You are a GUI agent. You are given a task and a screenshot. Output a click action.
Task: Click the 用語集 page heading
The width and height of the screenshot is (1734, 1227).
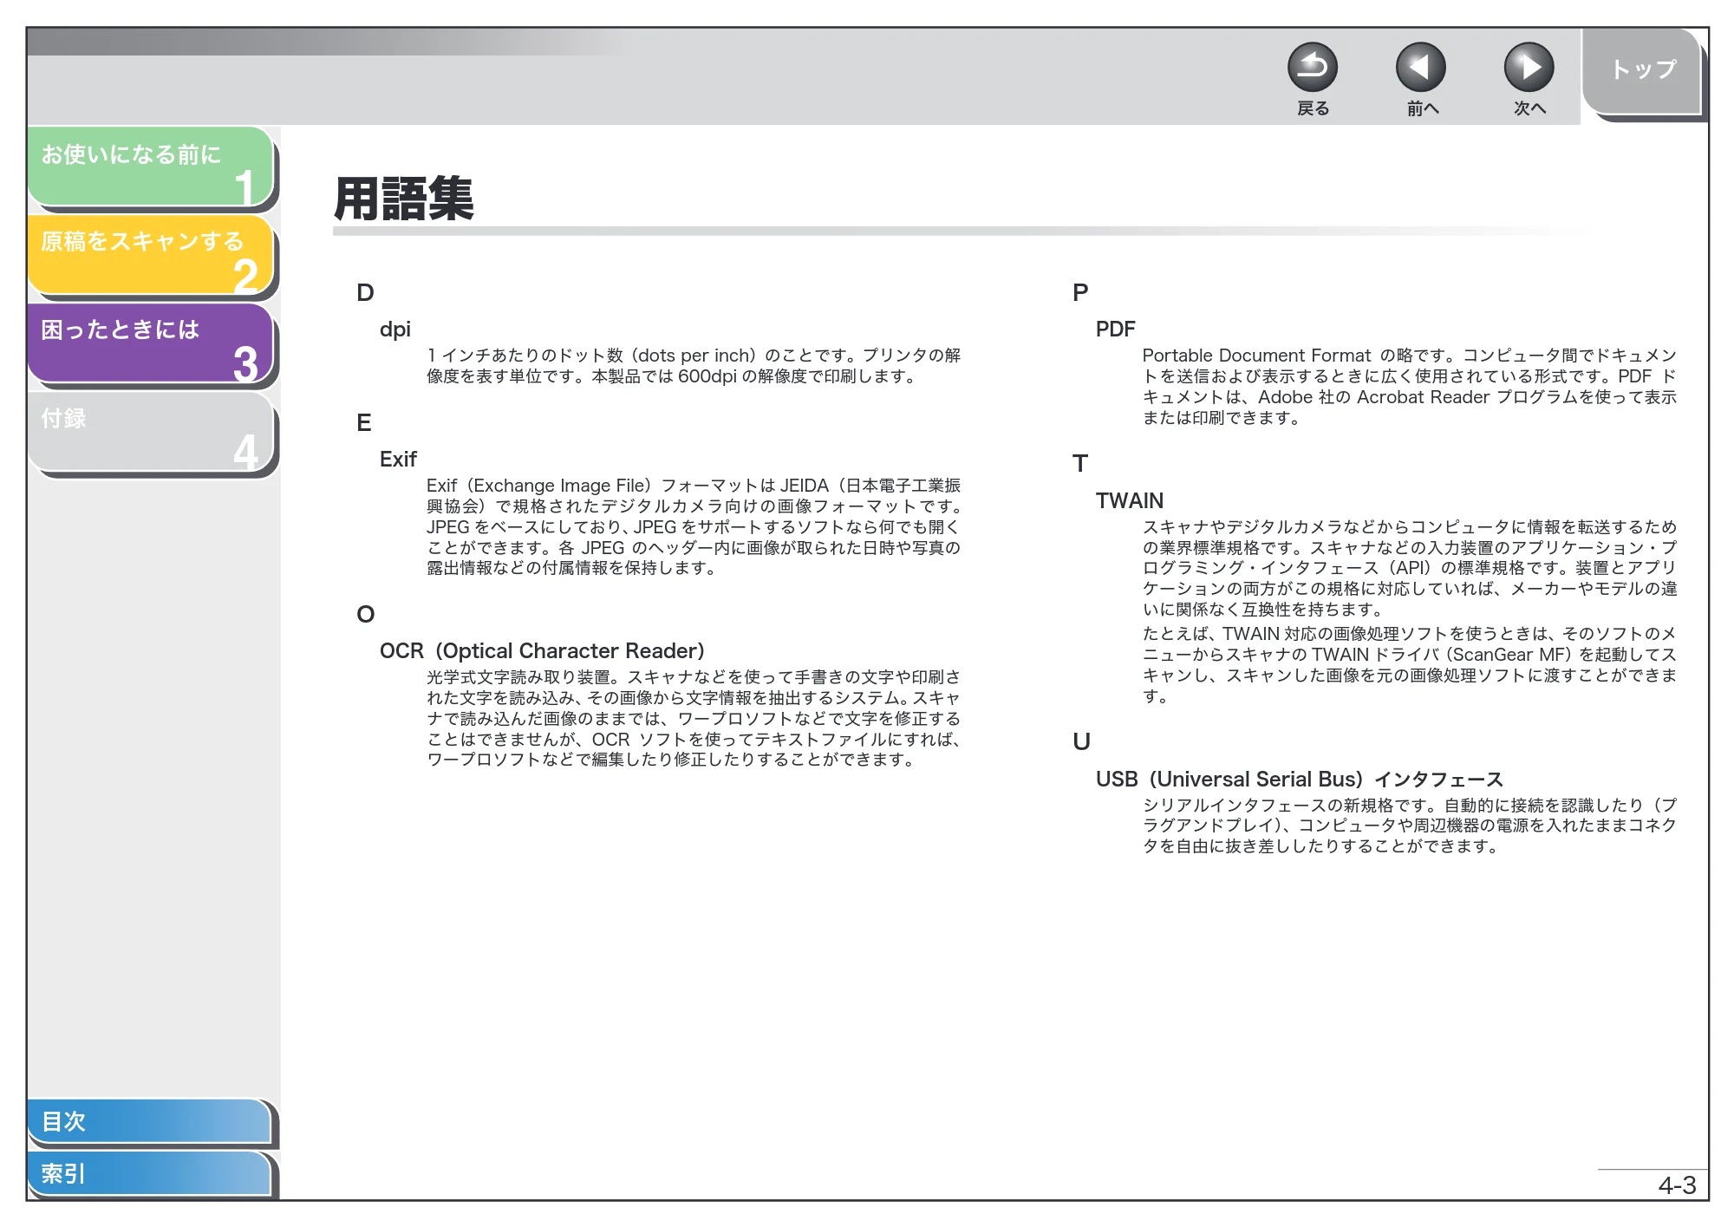pyautogui.click(x=404, y=199)
